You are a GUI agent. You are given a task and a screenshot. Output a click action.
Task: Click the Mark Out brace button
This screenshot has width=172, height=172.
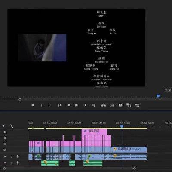coord(49,105)
